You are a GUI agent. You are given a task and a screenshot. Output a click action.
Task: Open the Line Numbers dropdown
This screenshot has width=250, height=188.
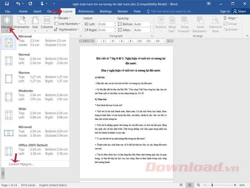pos(67,24)
